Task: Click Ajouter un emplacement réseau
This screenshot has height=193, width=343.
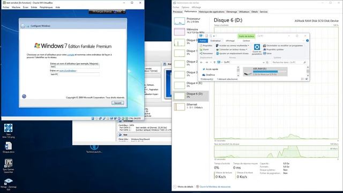Action: [232, 54]
